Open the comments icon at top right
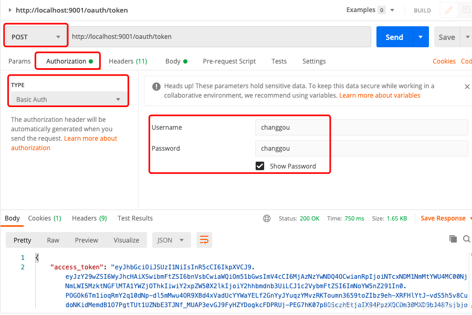 pyautogui.click(x=466, y=10)
